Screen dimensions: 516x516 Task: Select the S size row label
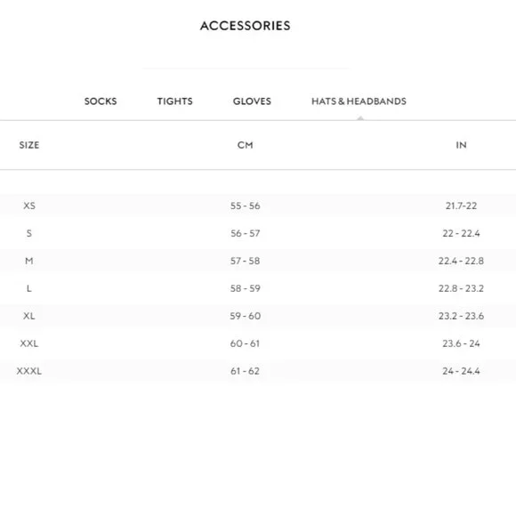tap(29, 233)
